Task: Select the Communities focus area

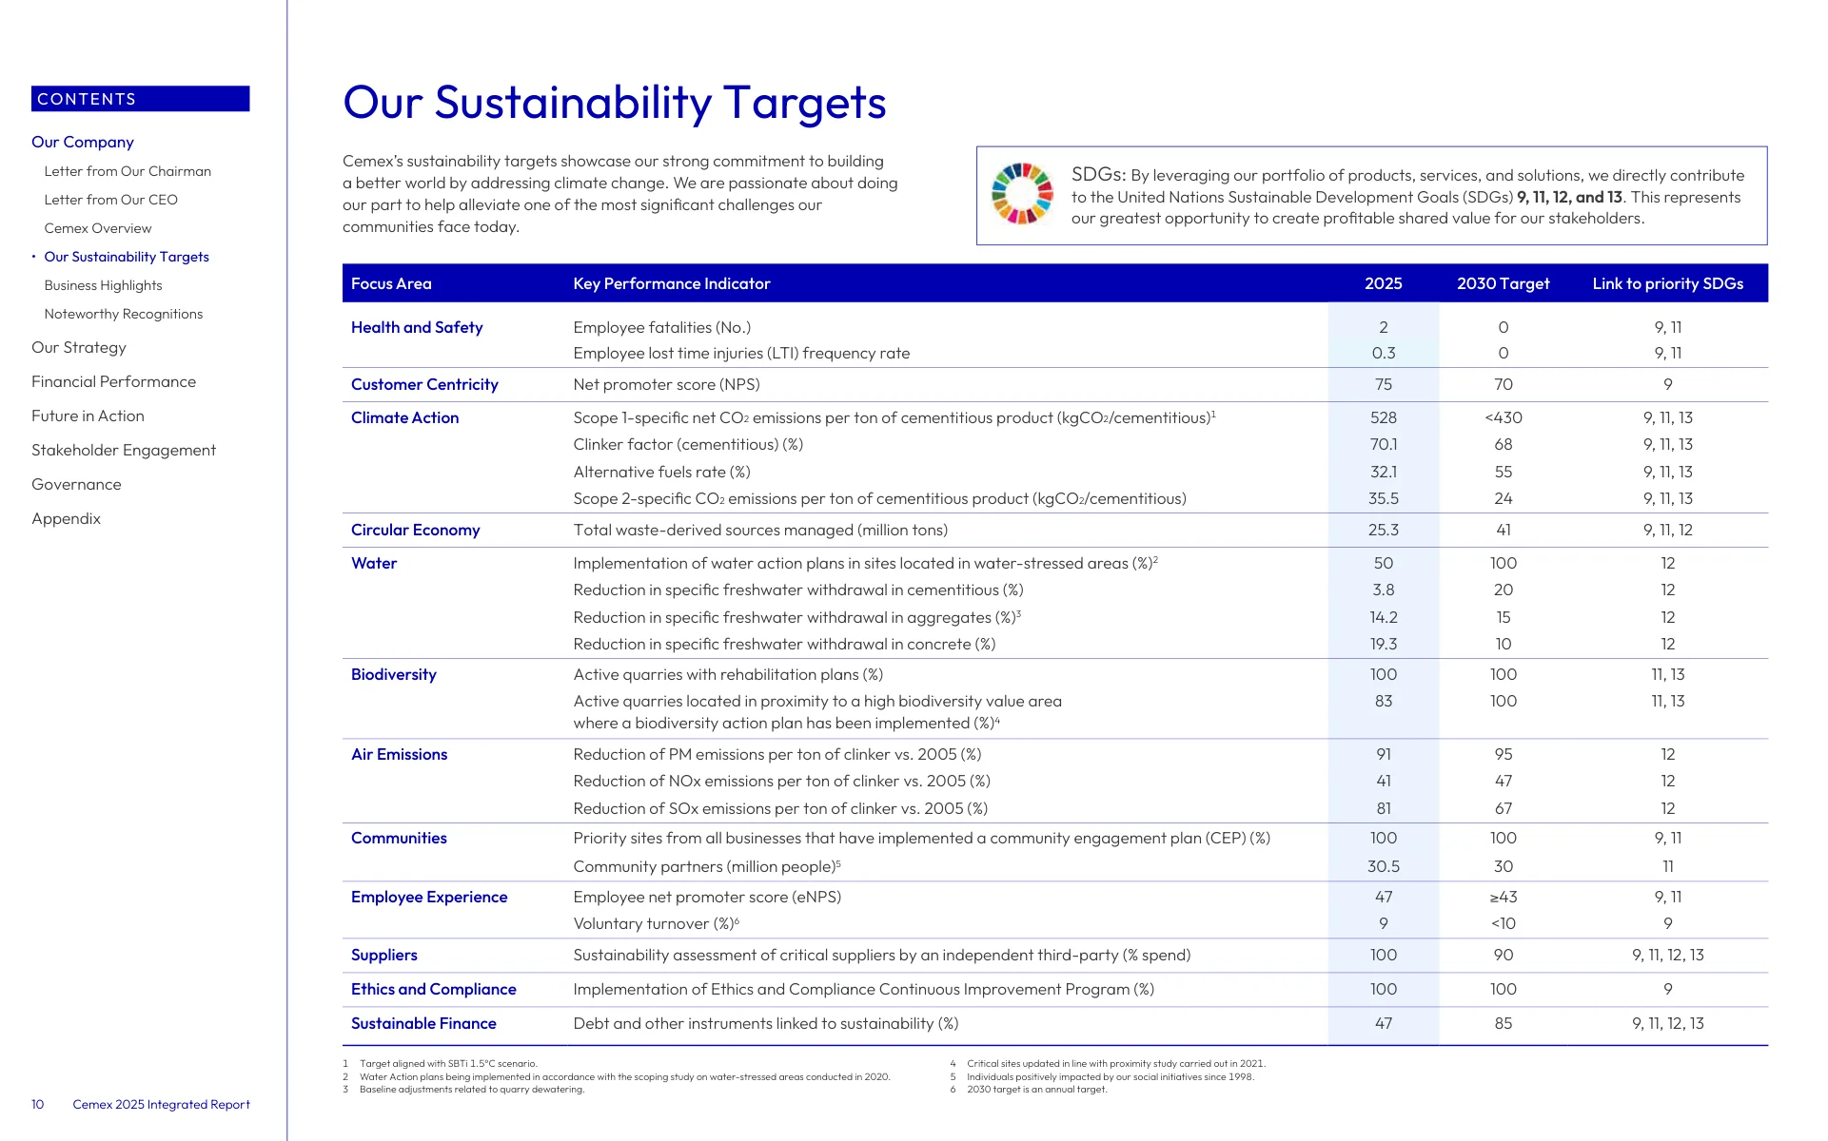Action: click(x=399, y=838)
